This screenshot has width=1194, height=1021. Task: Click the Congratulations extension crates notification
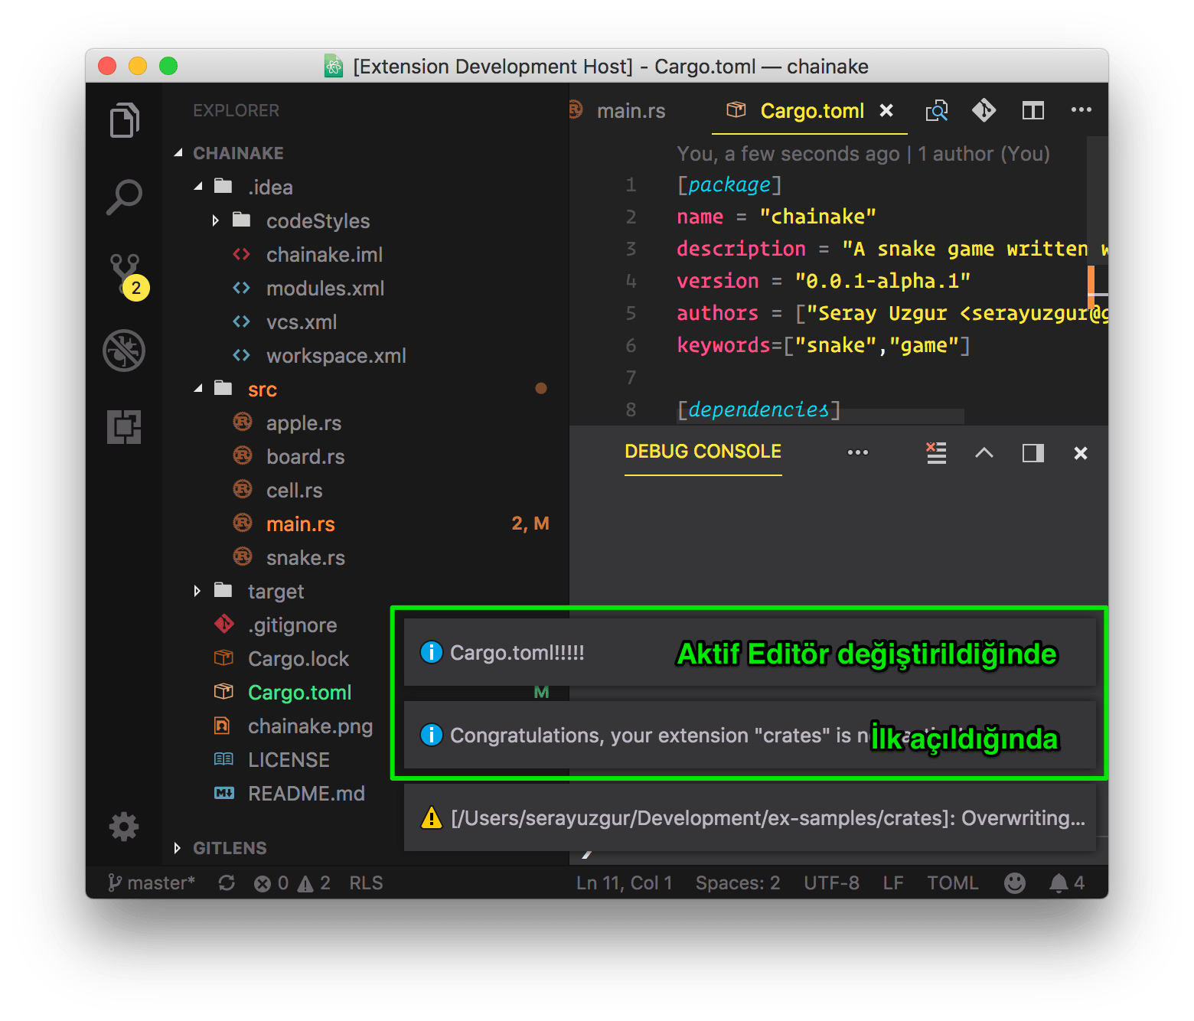pos(750,735)
